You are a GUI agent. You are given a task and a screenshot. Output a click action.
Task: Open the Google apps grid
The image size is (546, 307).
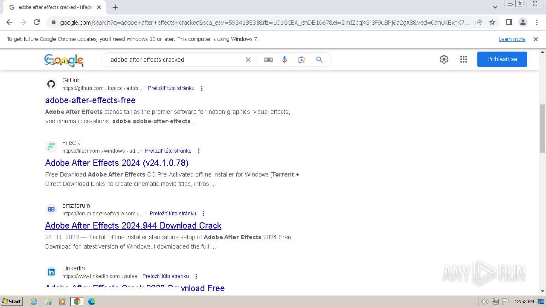tap(464, 59)
